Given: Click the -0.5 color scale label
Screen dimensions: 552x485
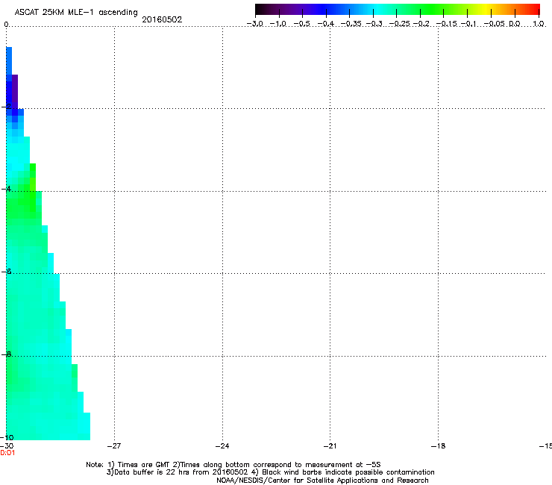Looking at the screenshot, I should (301, 24).
